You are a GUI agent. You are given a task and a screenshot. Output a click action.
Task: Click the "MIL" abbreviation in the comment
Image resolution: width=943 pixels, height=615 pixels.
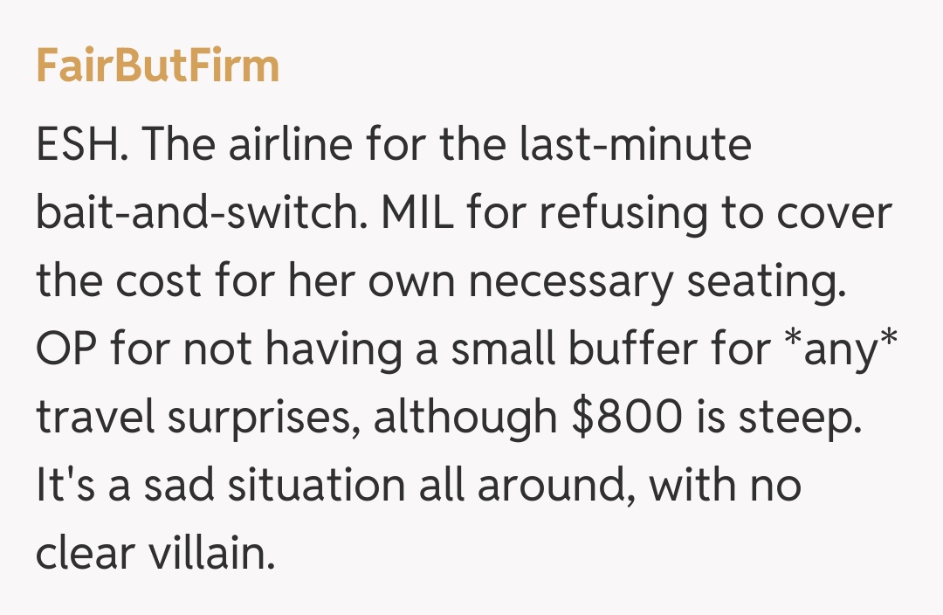coord(417,213)
